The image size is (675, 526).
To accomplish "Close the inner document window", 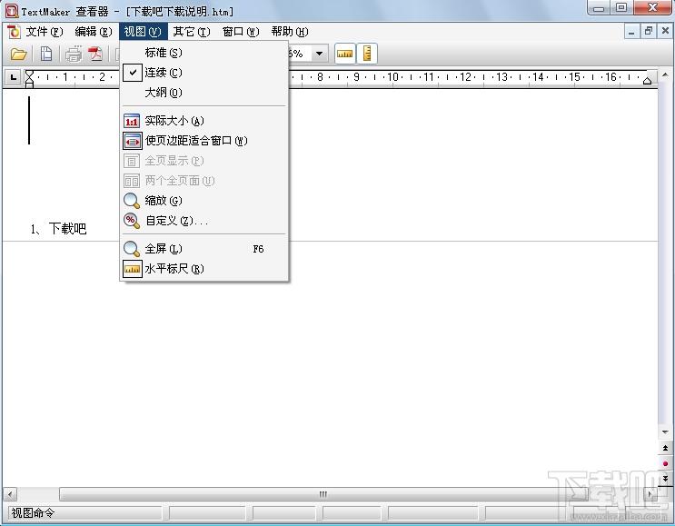I will pyautogui.click(x=665, y=32).
